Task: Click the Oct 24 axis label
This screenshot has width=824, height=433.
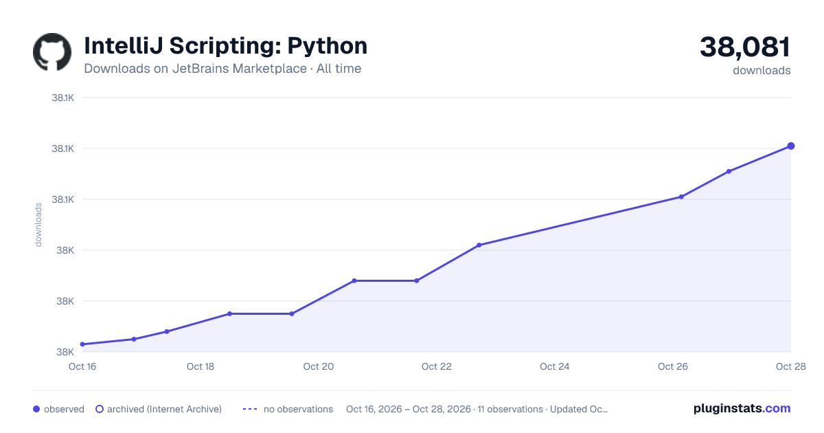Action: [555, 366]
